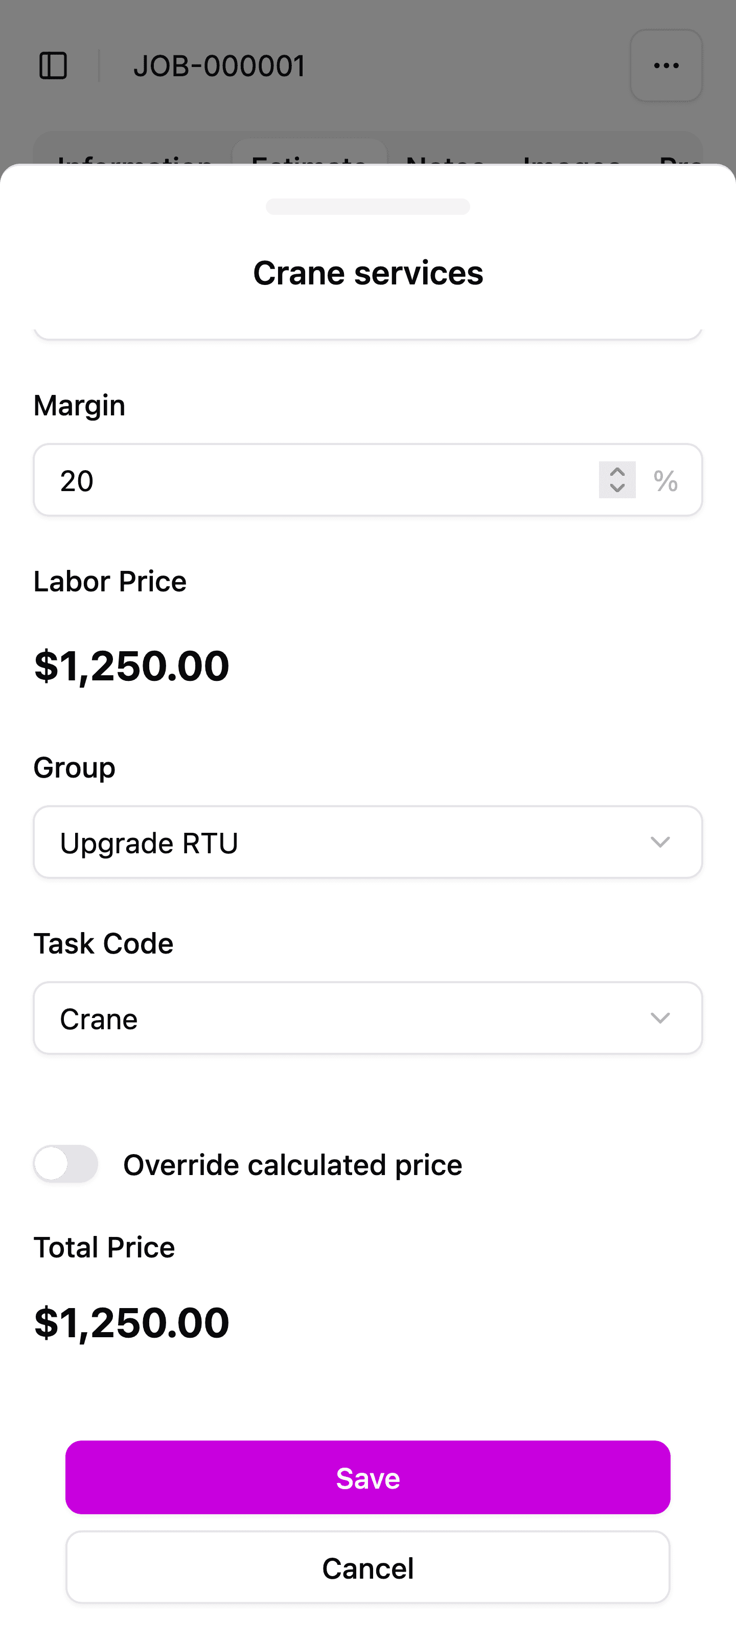
Task: Save the Crane services item
Action: [x=367, y=1477]
